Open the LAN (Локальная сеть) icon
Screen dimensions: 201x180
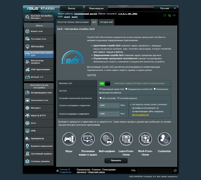(27, 100)
